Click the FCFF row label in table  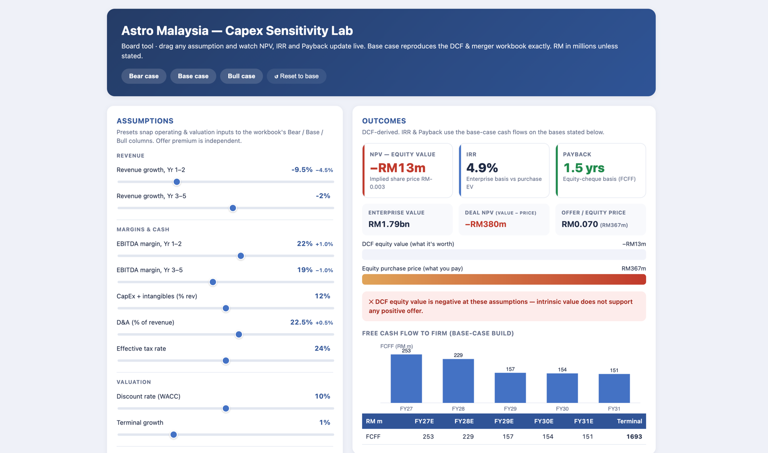coord(373,437)
